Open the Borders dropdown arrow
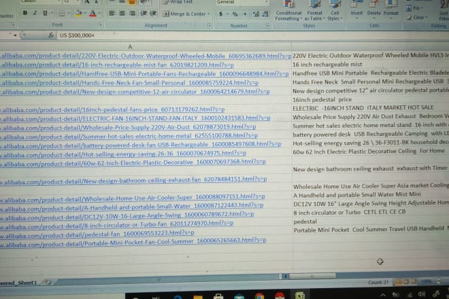Screen dimensions: 449x299 point(68,14)
